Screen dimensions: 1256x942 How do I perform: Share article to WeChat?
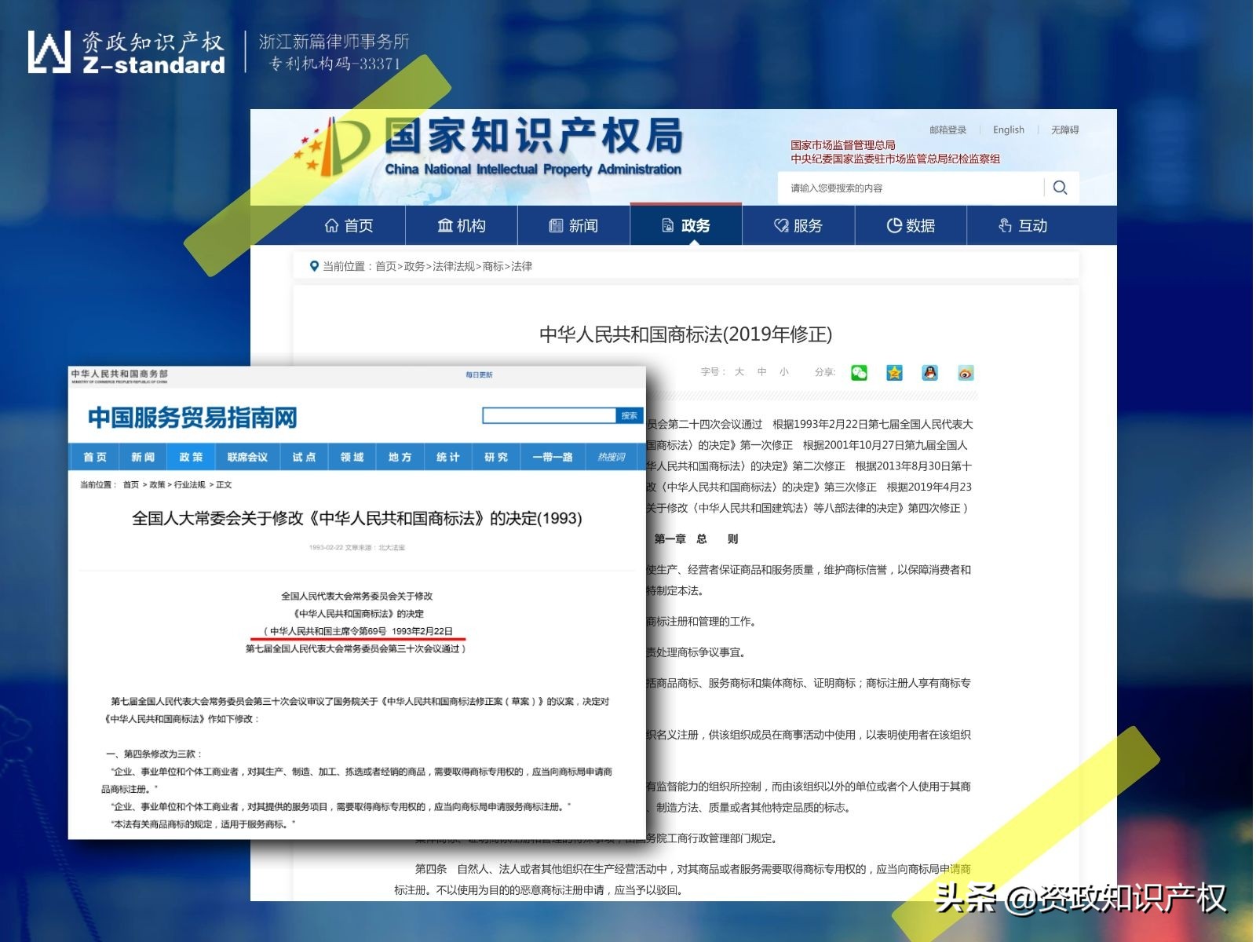860,373
